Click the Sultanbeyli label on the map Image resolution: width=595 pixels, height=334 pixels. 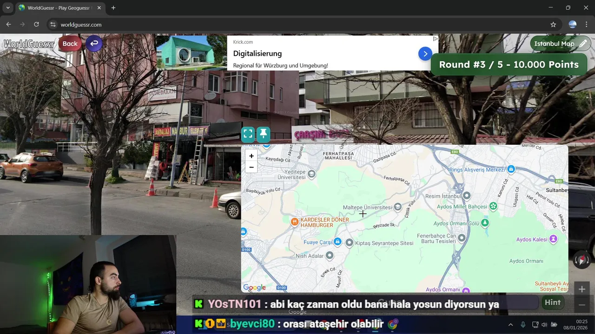pyautogui.click(x=556, y=190)
